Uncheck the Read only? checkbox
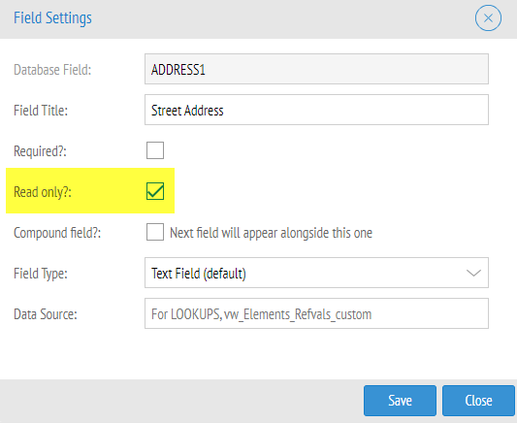 [155, 191]
